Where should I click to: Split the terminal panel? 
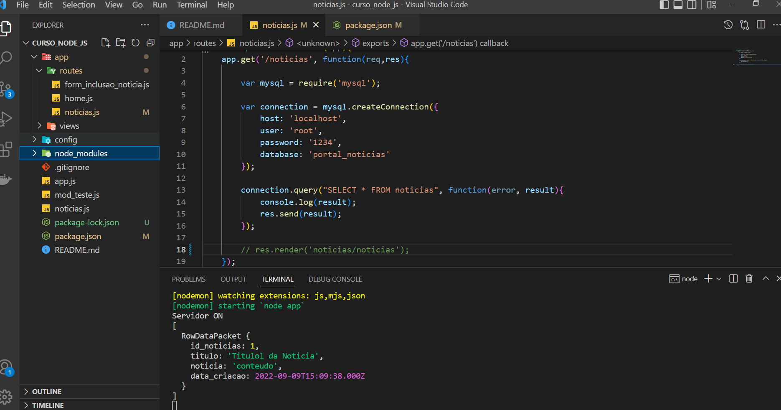tap(733, 278)
